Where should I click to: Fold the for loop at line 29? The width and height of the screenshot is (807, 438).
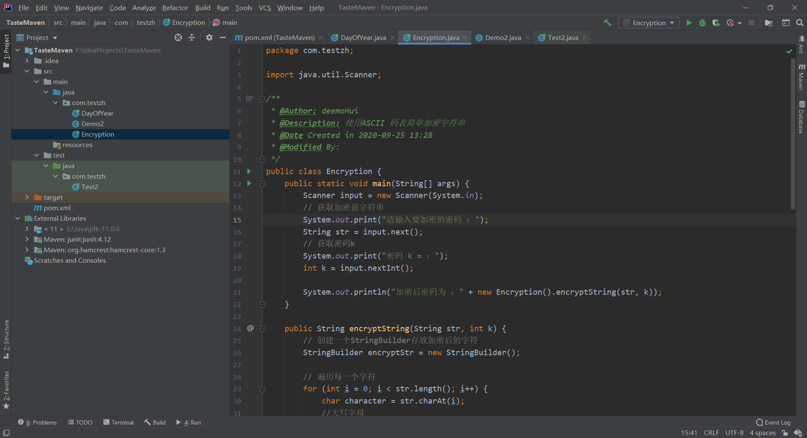tap(262, 389)
